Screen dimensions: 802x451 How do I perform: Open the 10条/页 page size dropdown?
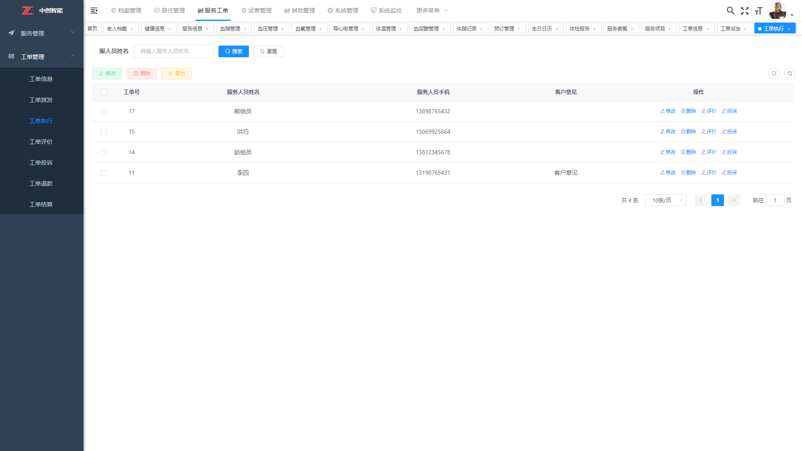point(665,200)
